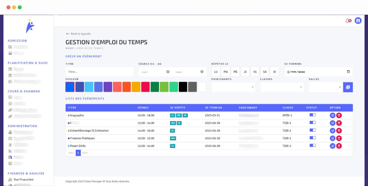Image resolution: width=368 pixels, height=186 pixels.
Task: Click the Se Termine date field
Action: click(x=319, y=72)
